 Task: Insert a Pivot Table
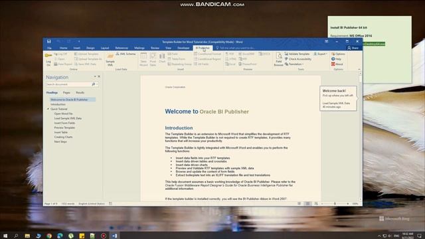coord(153,60)
